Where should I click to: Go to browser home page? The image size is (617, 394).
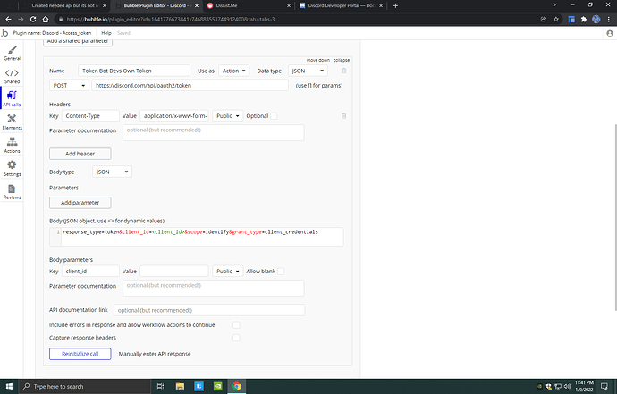(x=46, y=20)
